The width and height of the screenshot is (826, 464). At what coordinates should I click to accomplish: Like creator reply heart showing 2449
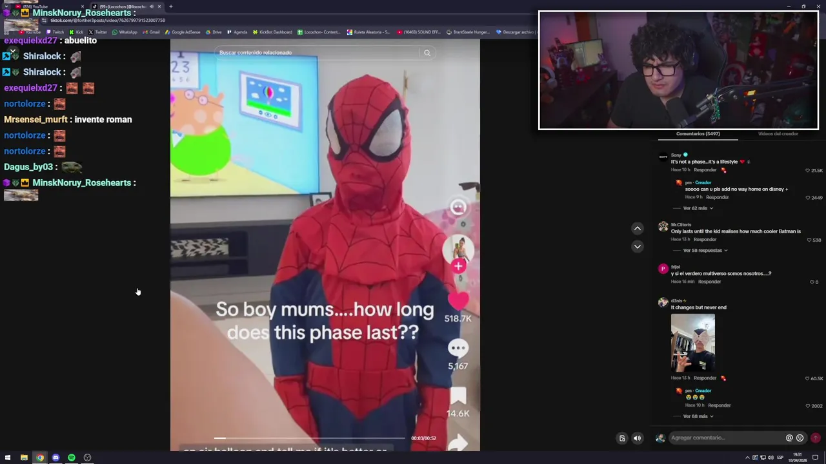click(x=808, y=197)
